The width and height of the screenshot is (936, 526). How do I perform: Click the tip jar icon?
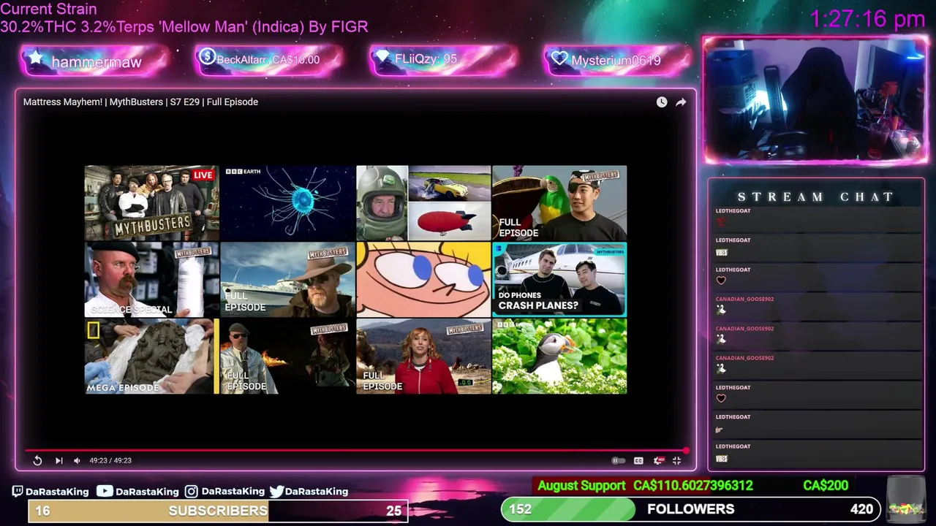(905, 500)
